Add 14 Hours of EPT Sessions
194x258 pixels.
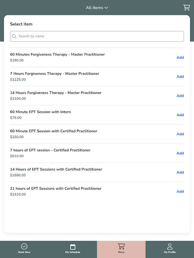(x=180, y=172)
